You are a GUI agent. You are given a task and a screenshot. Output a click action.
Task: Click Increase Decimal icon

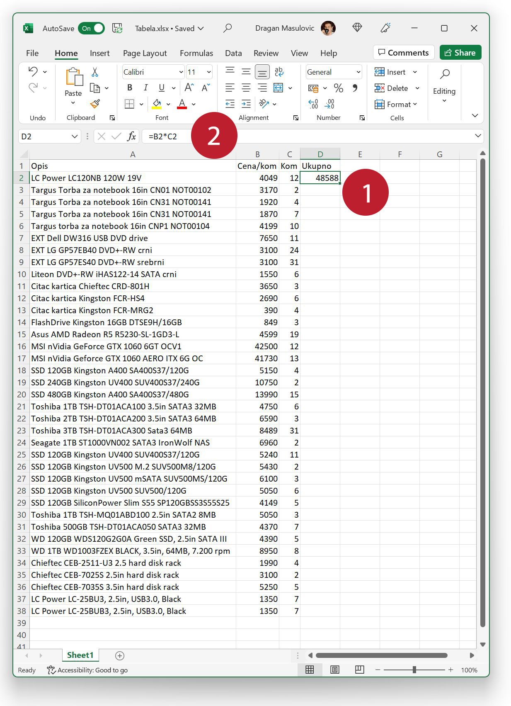[313, 104]
